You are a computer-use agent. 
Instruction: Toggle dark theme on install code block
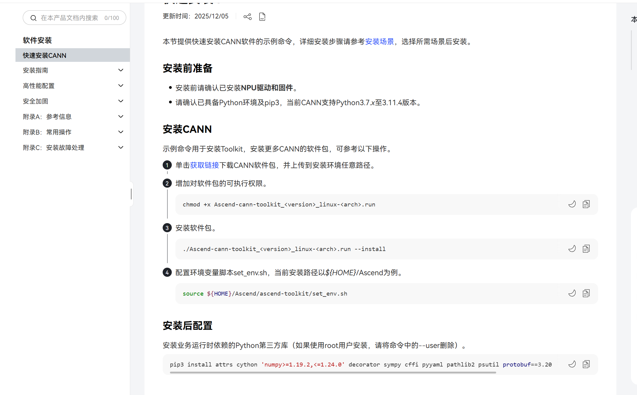[572, 249]
